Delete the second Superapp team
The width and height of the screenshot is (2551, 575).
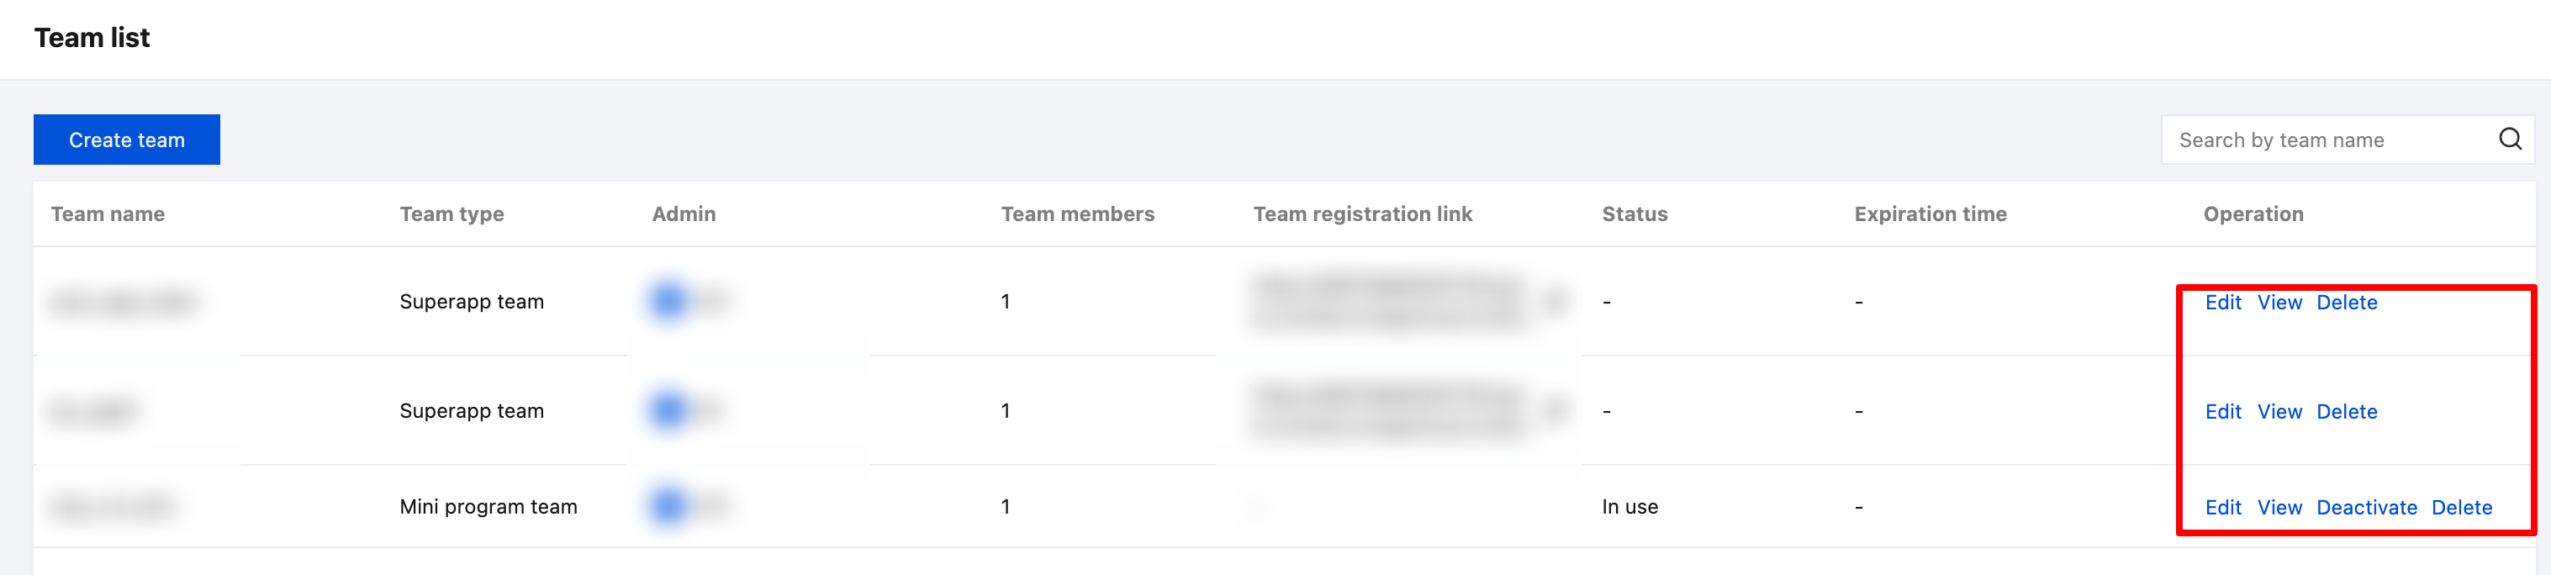pos(2346,412)
